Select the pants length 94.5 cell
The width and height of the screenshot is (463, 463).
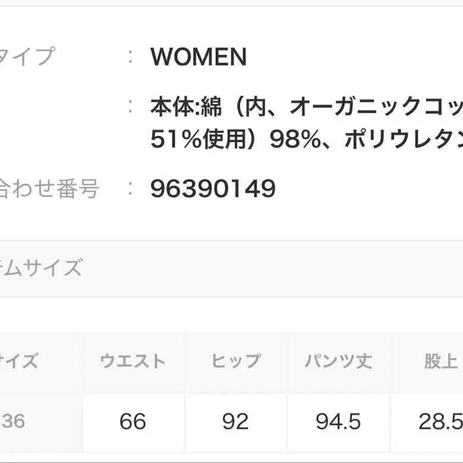pyautogui.click(x=338, y=421)
